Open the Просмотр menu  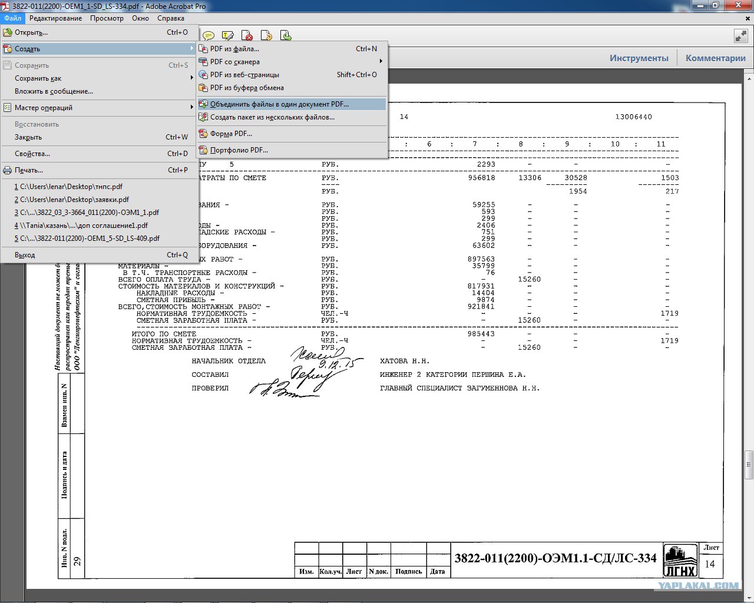coord(107,18)
